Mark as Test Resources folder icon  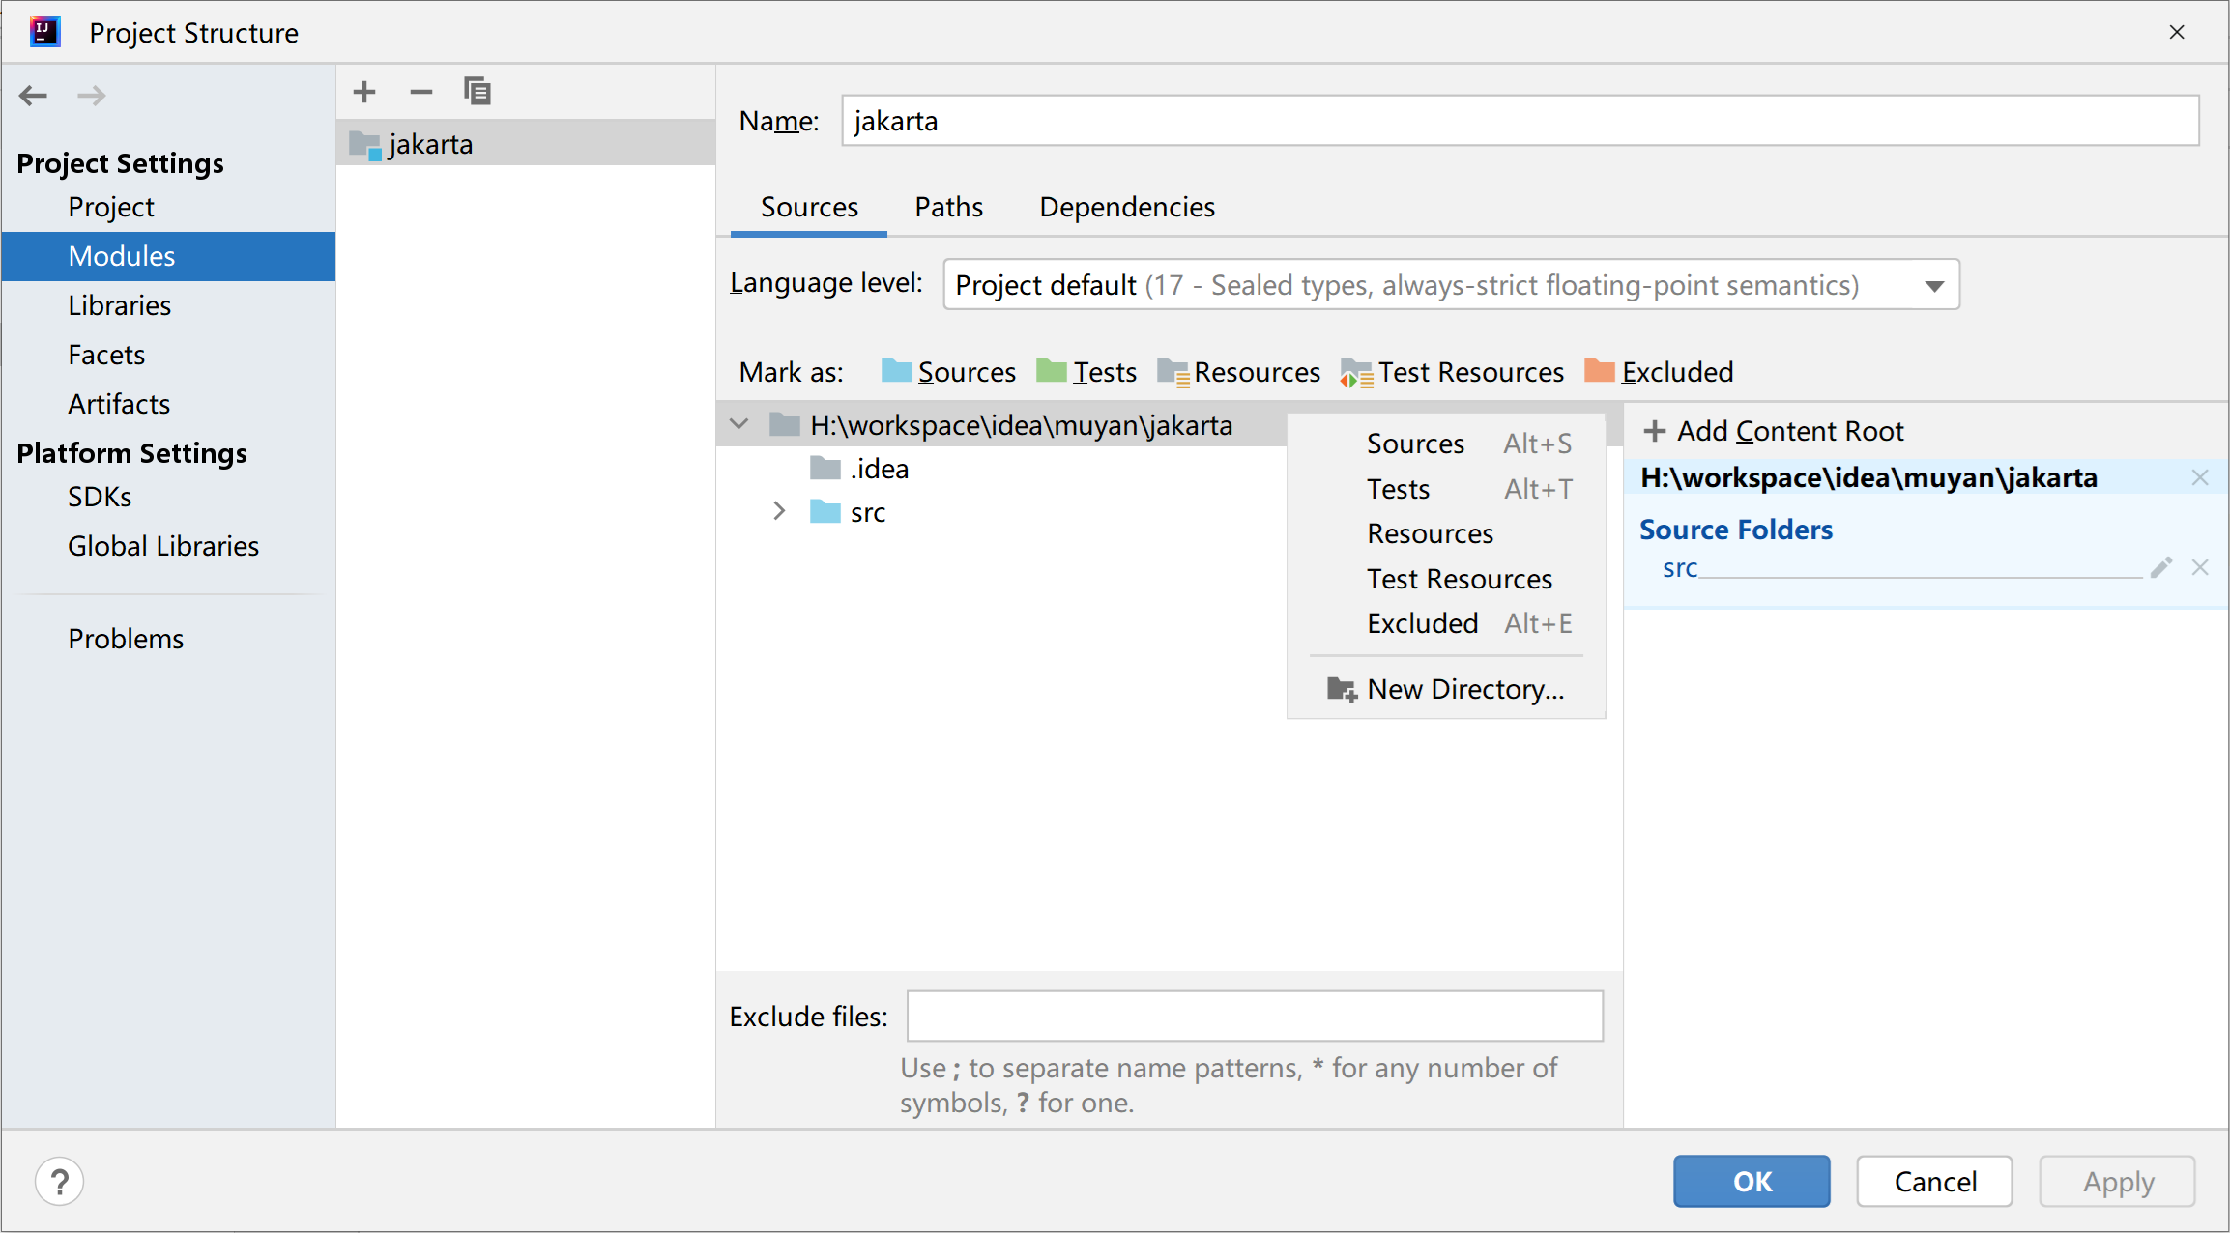click(1356, 372)
